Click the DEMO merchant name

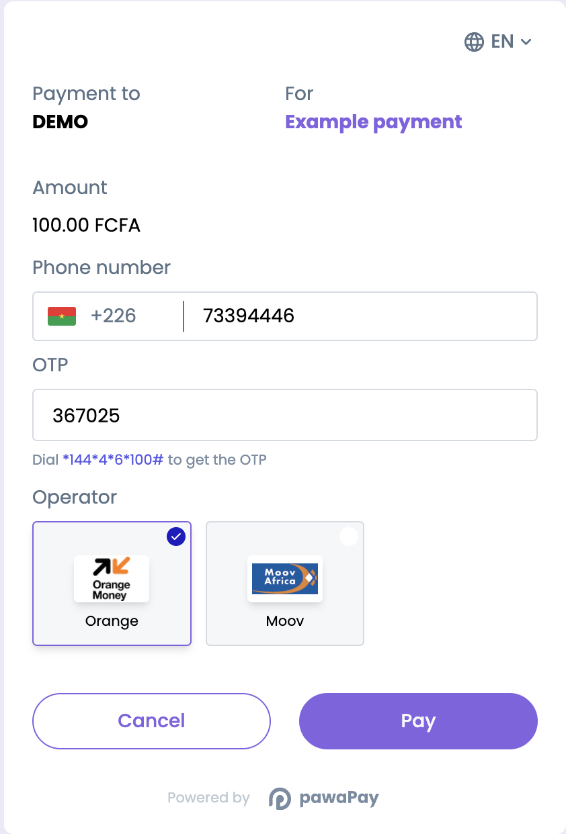click(x=60, y=122)
